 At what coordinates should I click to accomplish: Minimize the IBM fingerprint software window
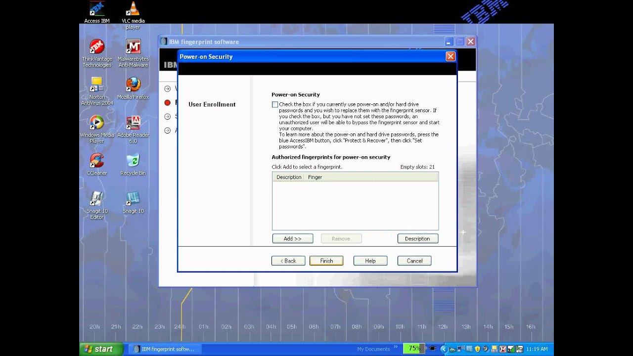[x=449, y=42]
